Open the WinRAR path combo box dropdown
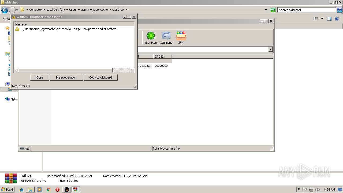The image size is (343, 193). pyautogui.click(x=270, y=49)
